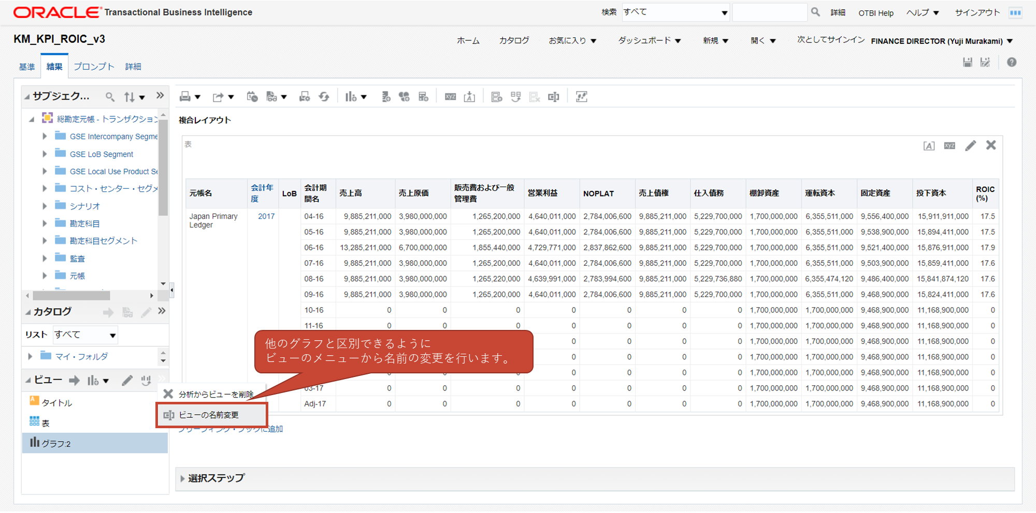
Task: Click the edit view pencil in the Views pane
Action: (x=127, y=381)
